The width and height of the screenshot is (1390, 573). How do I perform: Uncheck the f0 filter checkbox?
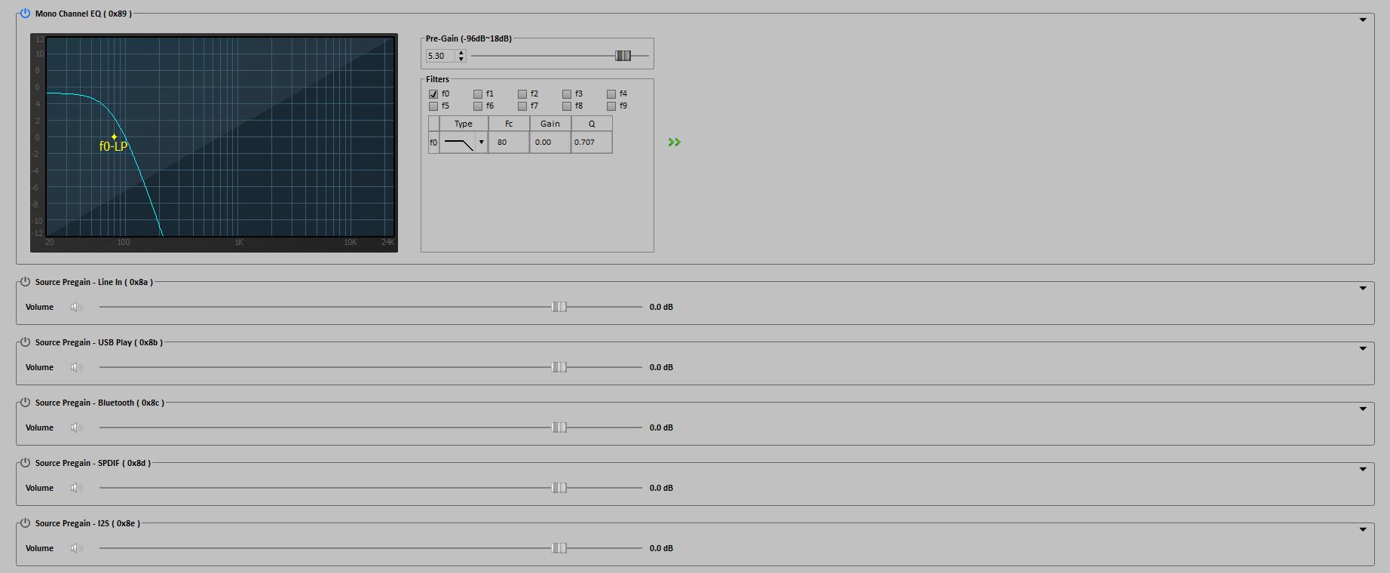pyautogui.click(x=433, y=94)
